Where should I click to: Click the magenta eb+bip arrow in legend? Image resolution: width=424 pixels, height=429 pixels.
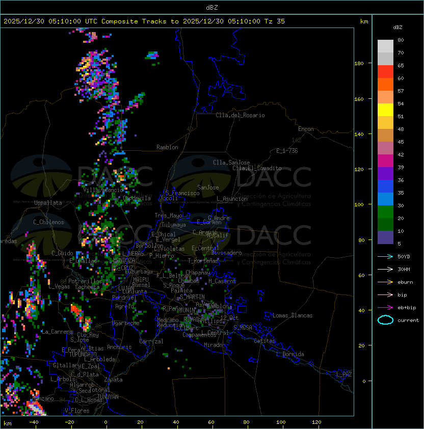click(x=385, y=308)
